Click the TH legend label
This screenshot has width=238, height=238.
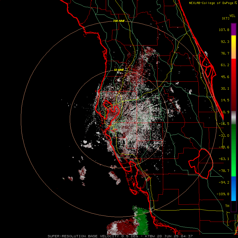click(x=227, y=206)
